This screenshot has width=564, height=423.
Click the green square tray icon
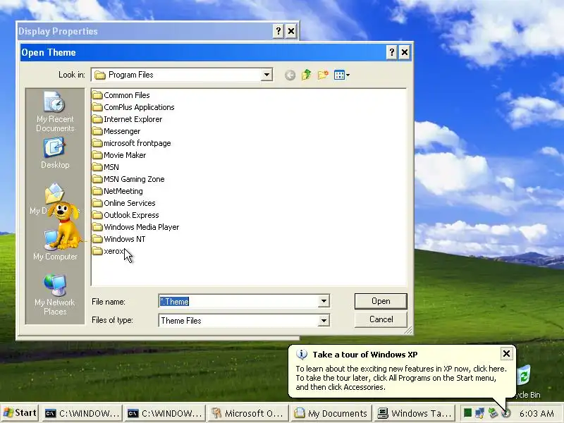(x=467, y=413)
